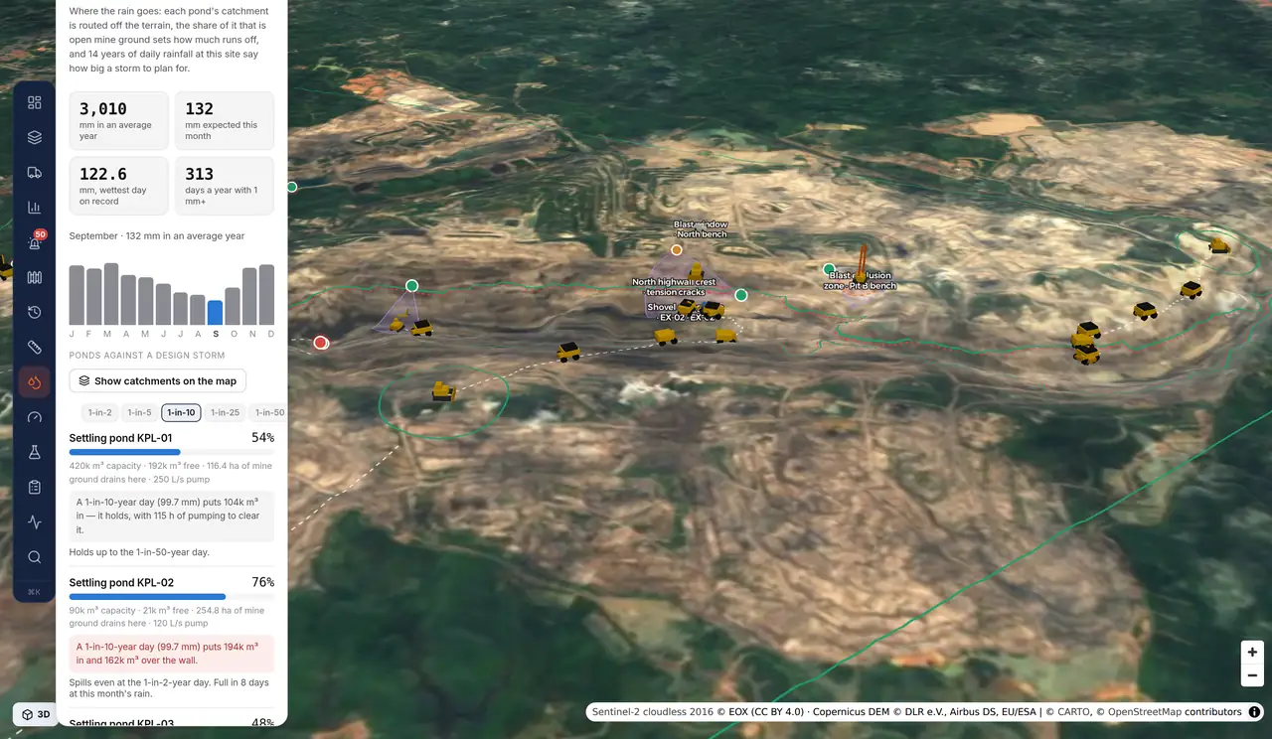Open the speedometer gauge icon
This screenshot has height=739, width=1272.
click(35, 417)
